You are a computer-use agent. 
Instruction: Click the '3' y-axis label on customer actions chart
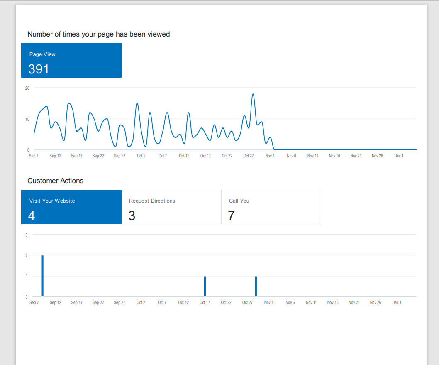pos(27,235)
